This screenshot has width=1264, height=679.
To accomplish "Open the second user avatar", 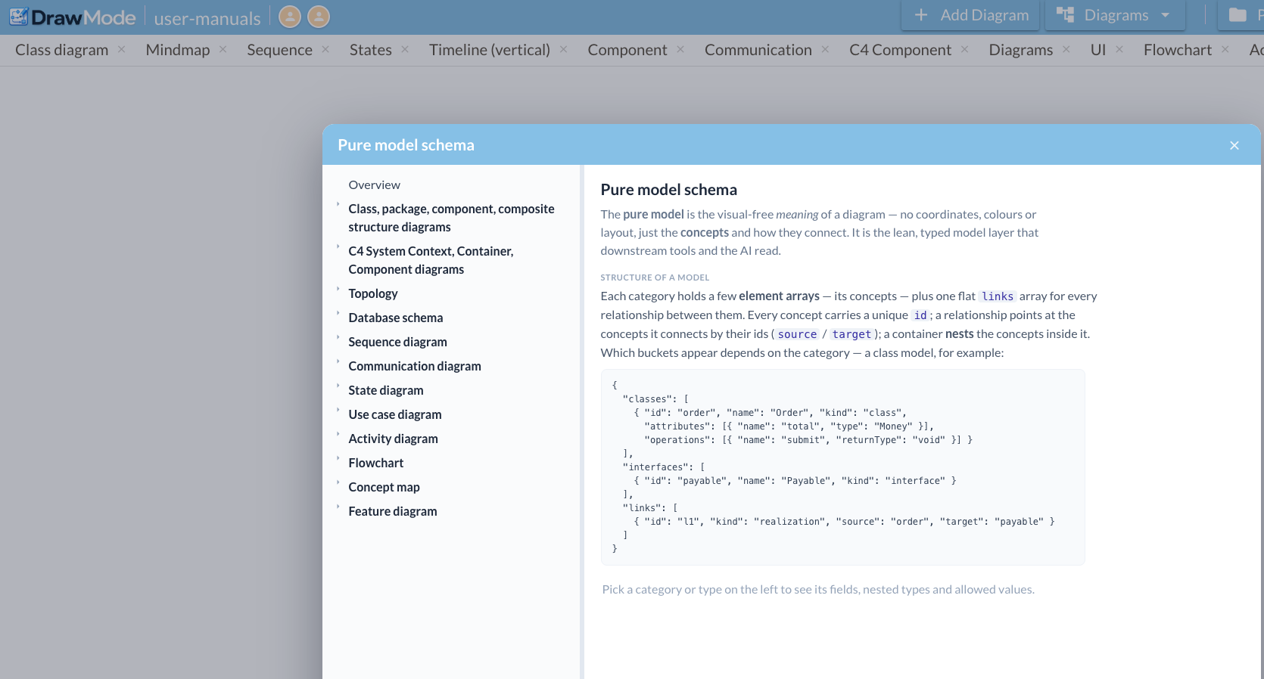I will coord(319,17).
